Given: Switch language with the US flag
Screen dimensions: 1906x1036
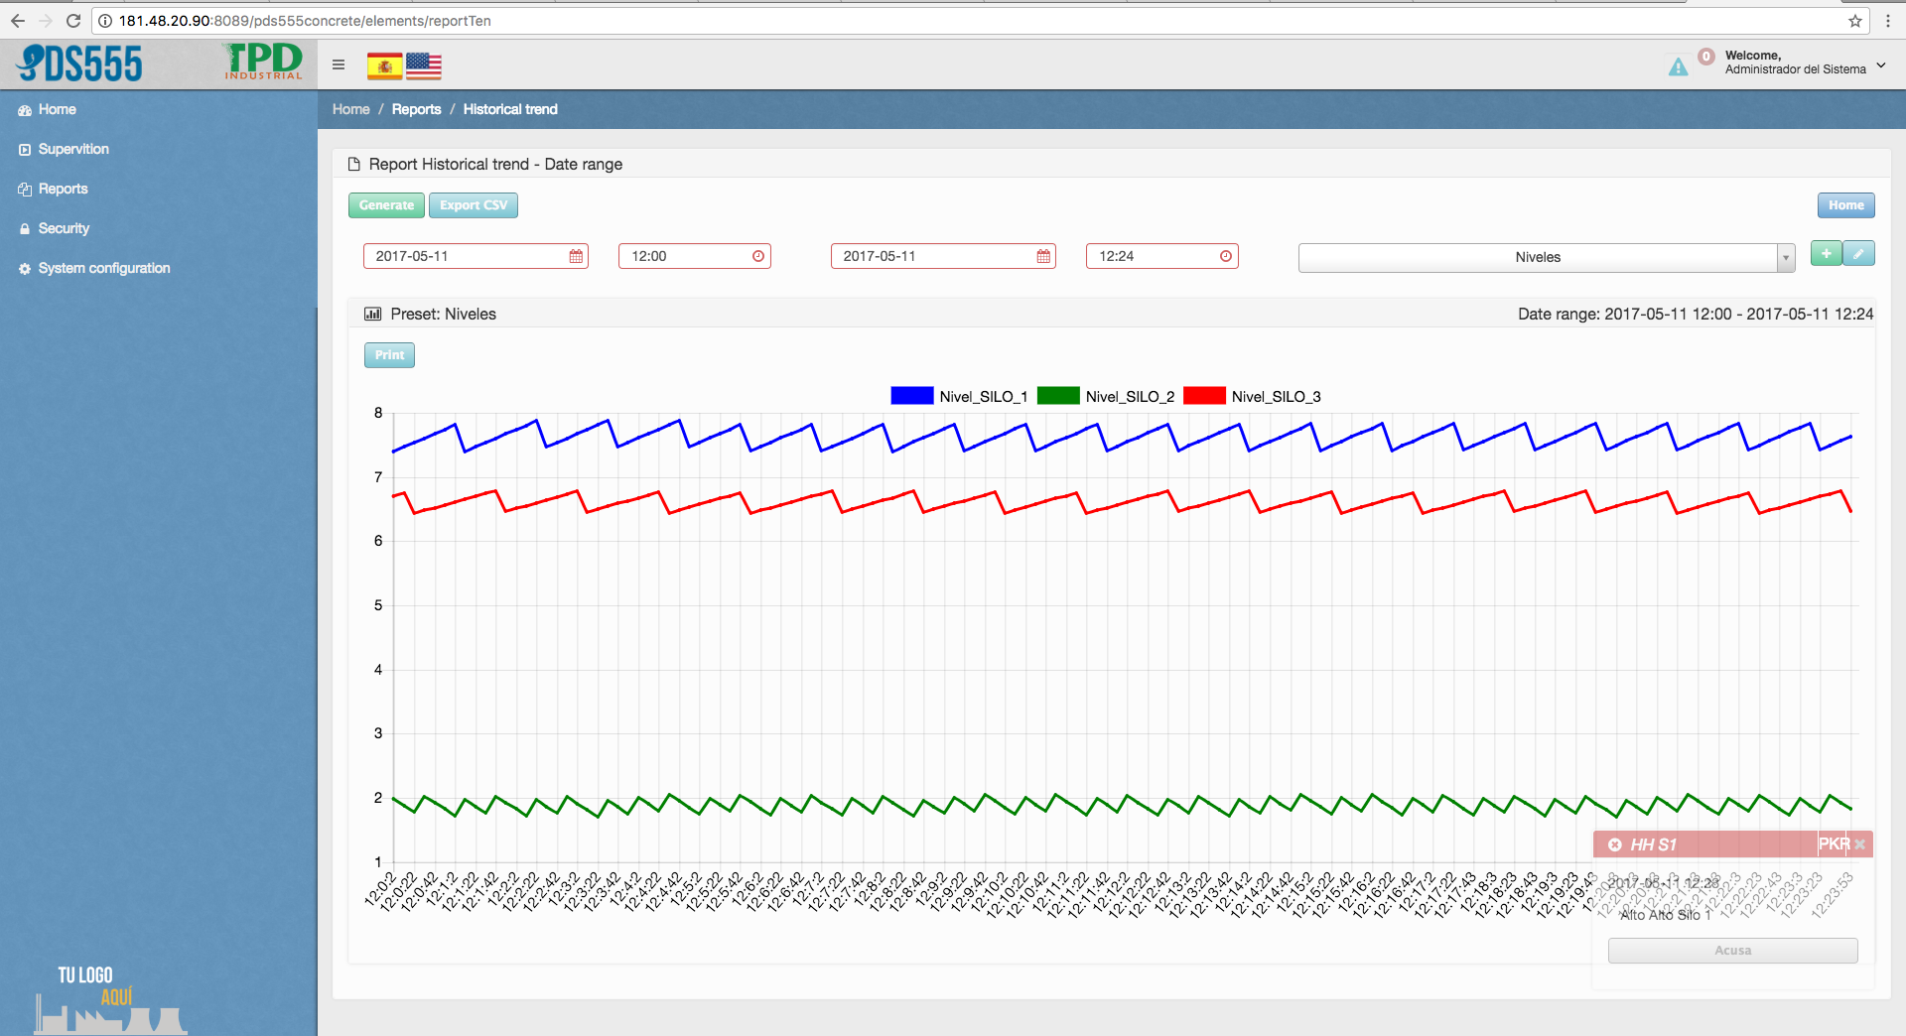Looking at the screenshot, I should click(424, 66).
